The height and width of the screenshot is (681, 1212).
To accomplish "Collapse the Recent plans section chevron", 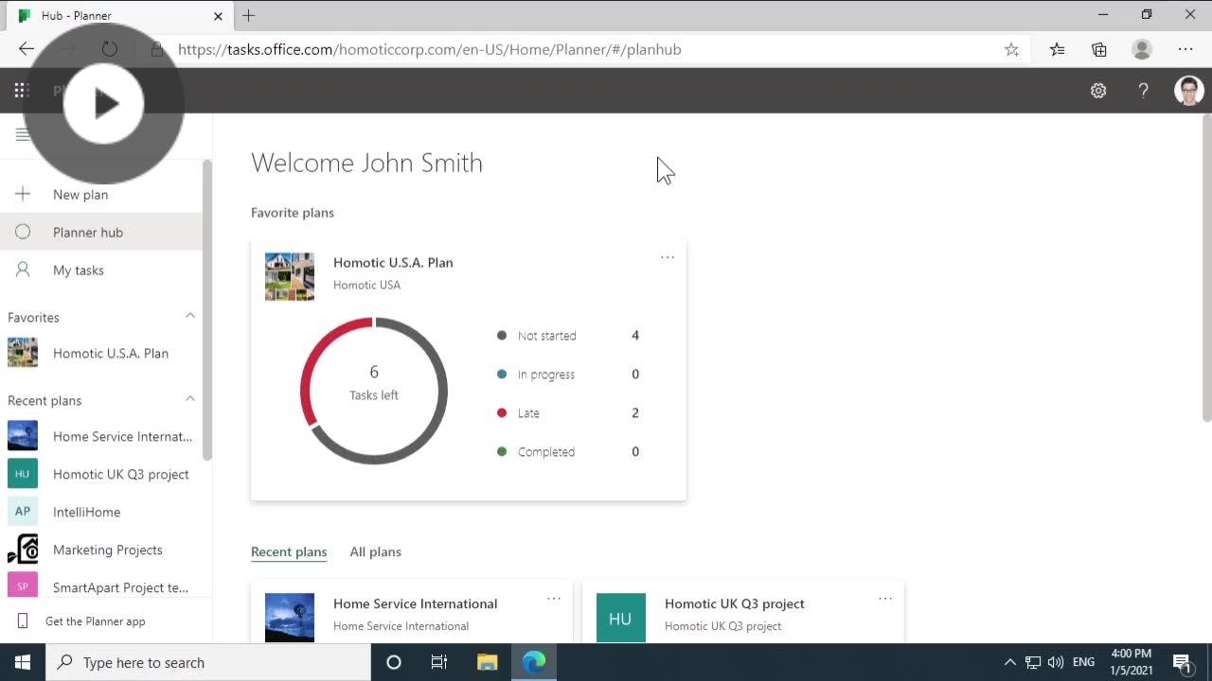I will pyautogui.click(x=190, y=399).
